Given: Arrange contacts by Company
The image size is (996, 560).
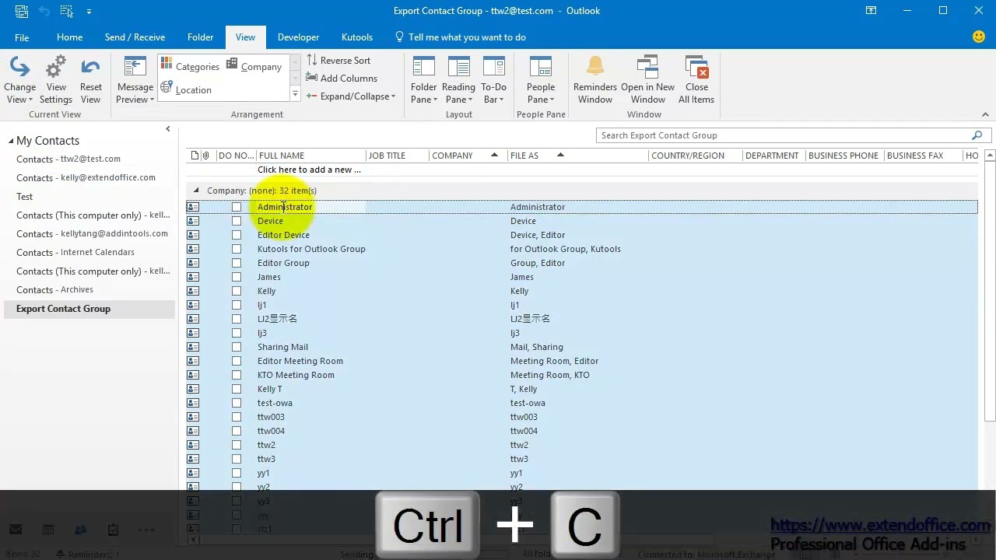Looking at the screenshot, I should click(254, 66).
